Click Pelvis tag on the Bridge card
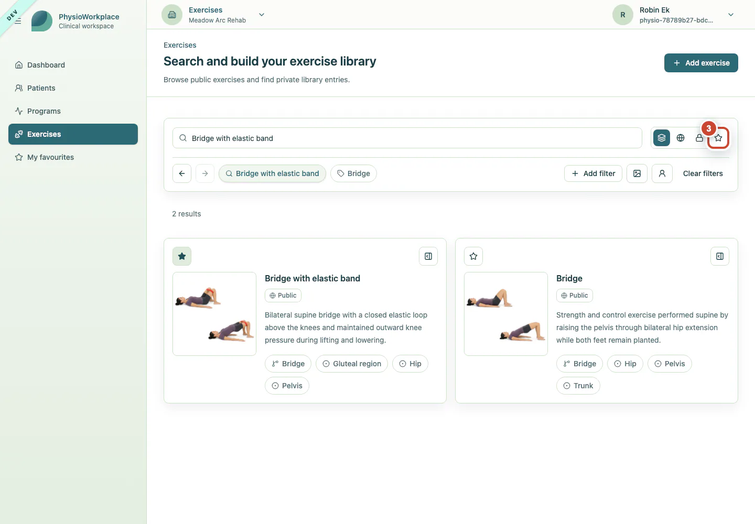The height and width of the screenshot is (524, 755). 670,364
